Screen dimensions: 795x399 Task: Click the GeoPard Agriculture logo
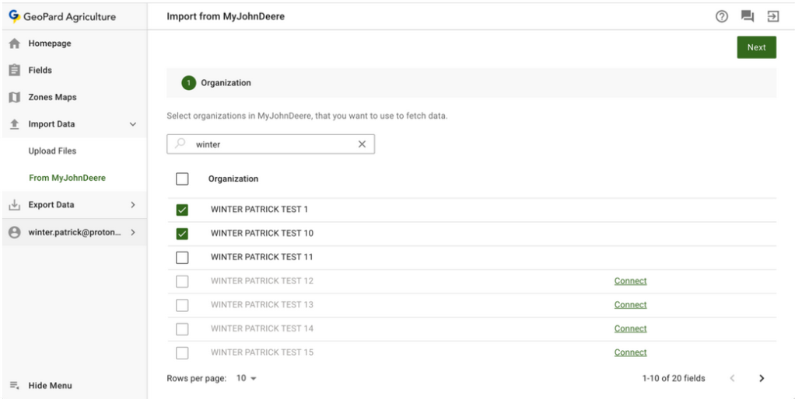point(14,16)
